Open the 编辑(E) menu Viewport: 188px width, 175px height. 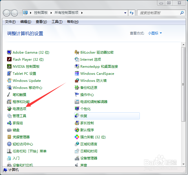coord(26,22)
